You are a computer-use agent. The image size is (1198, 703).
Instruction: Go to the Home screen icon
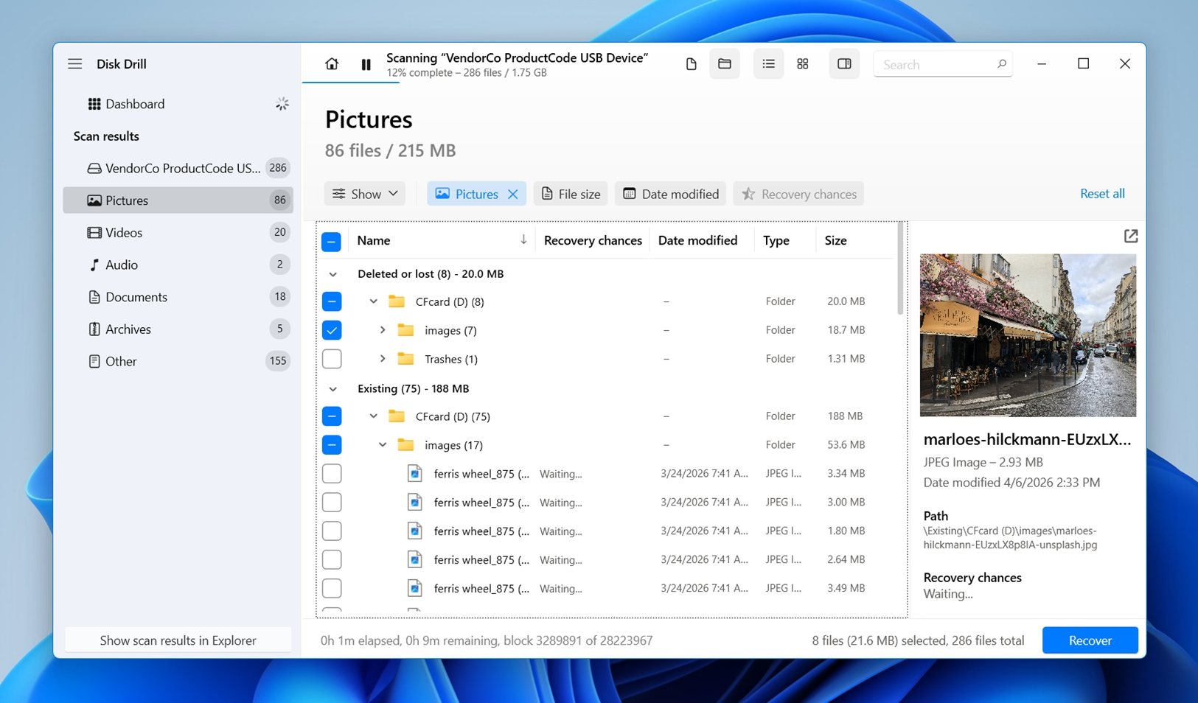332,64
